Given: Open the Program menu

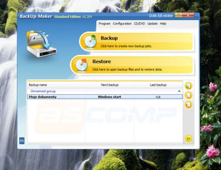Looking at the screenshot, I should pyautogui.click(x=104, y=23).
